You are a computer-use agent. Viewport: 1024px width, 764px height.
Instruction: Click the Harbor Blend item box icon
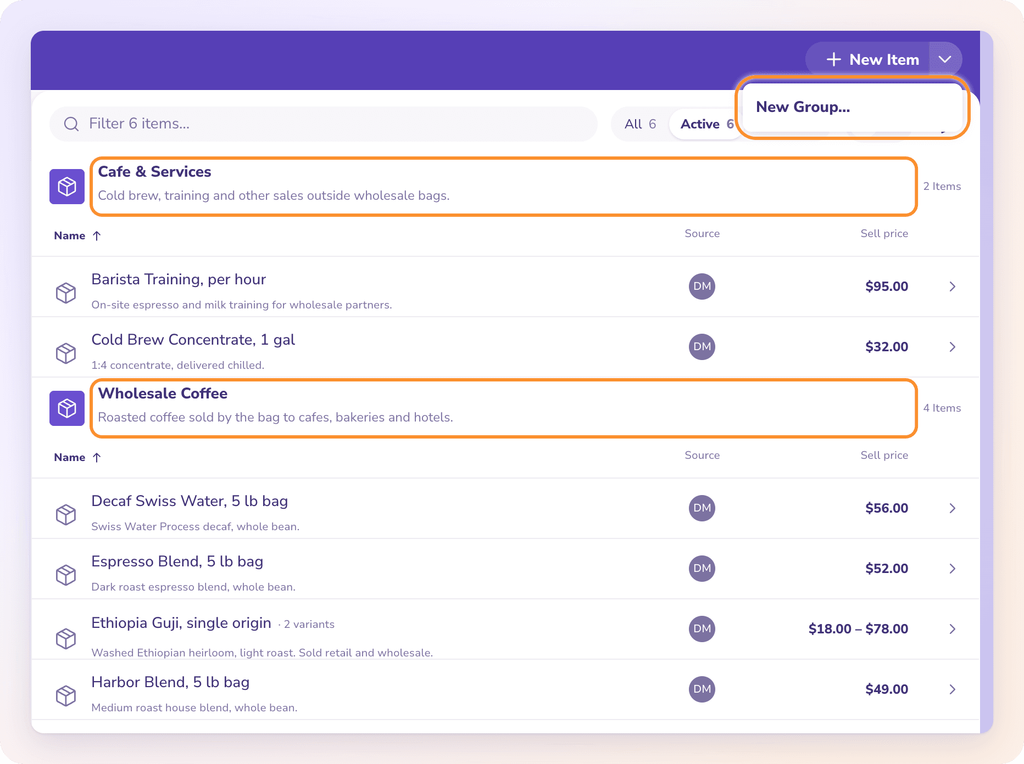coord(66,695)
